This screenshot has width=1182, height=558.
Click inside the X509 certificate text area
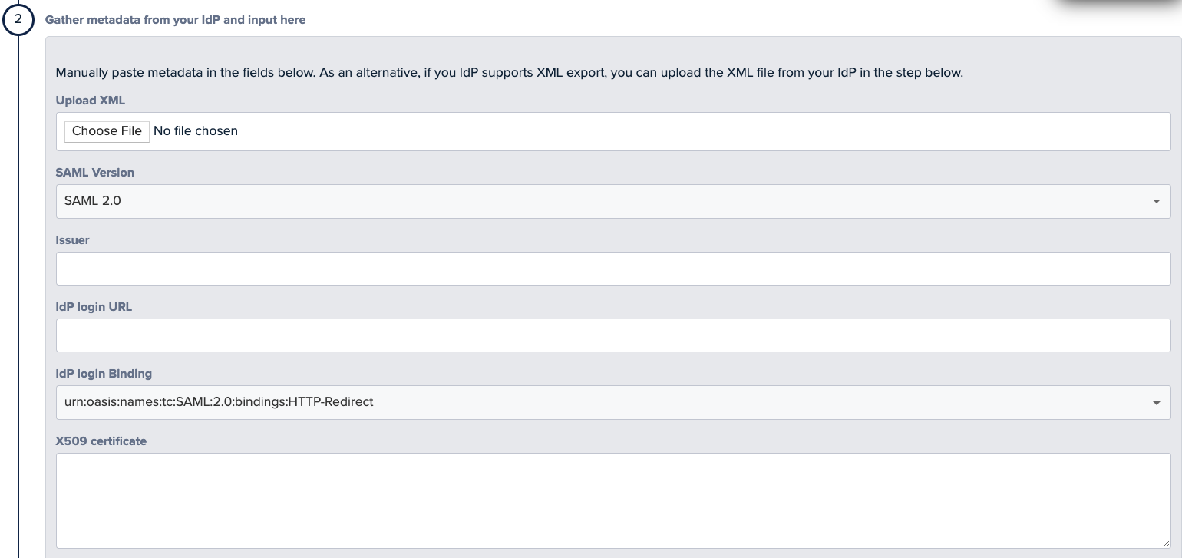point(613,500)
